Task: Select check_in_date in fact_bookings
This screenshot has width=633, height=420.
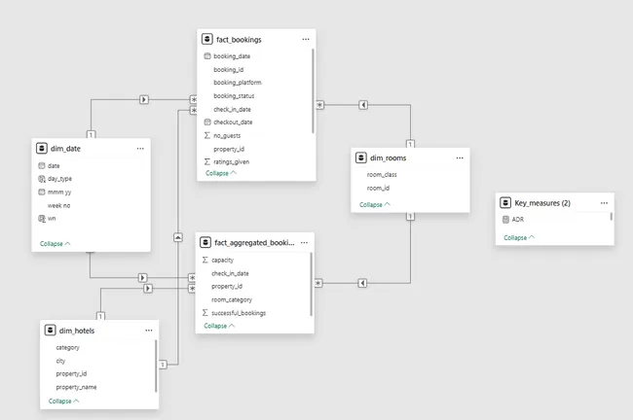Action: (232, 109)
